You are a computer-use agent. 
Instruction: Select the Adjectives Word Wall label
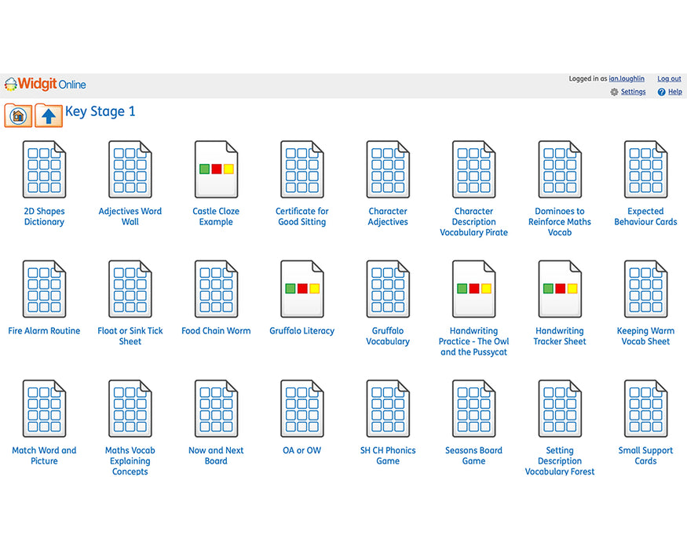click(130, 216)
